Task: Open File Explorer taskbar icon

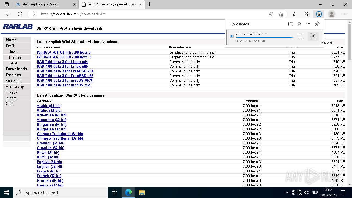Action: click(142, 193)
